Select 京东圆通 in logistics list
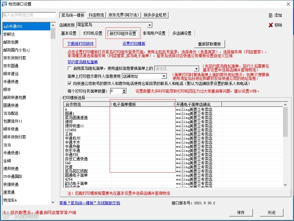 [26, 66]
